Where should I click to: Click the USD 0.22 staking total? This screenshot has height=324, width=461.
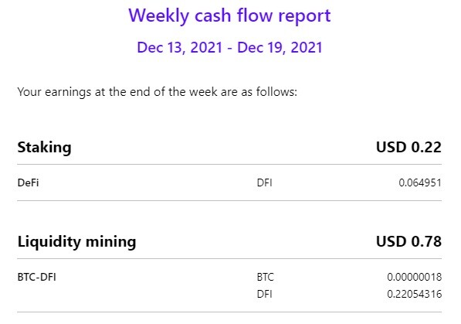pyautogui.click(x=408, y=147)
